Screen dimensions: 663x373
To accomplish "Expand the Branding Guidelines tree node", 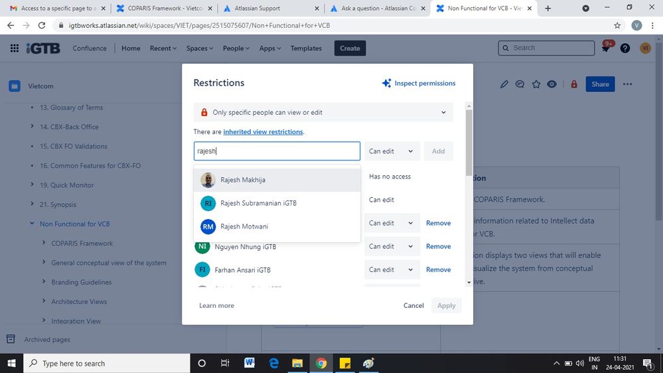I will [44, 281].
